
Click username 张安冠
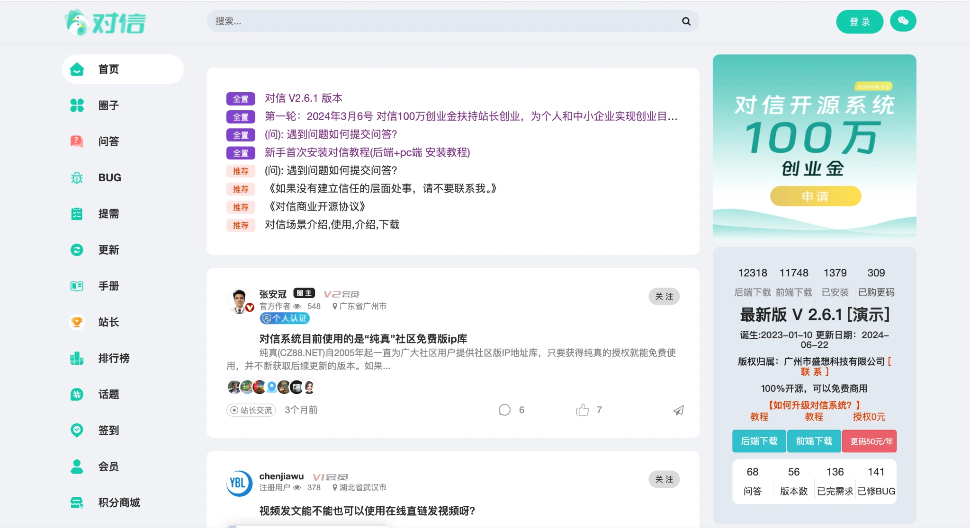(x=273, y=294)
